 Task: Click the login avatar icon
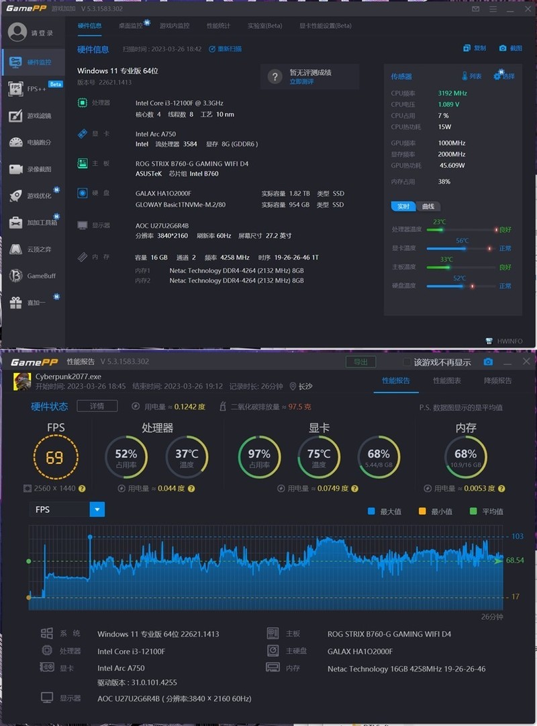(17, 32)
